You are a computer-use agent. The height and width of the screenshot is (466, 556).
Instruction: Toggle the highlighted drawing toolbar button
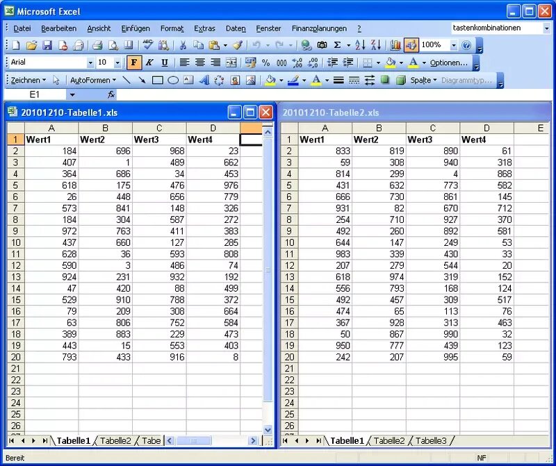(411, 45)
